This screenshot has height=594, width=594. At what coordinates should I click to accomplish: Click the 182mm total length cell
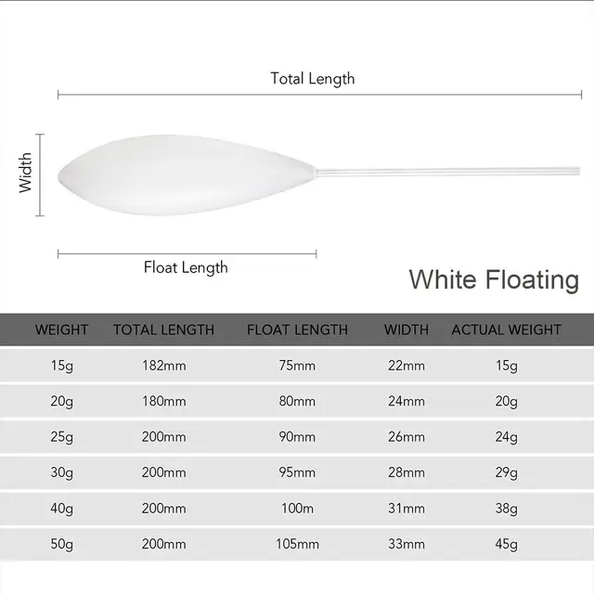click(163, 366)
